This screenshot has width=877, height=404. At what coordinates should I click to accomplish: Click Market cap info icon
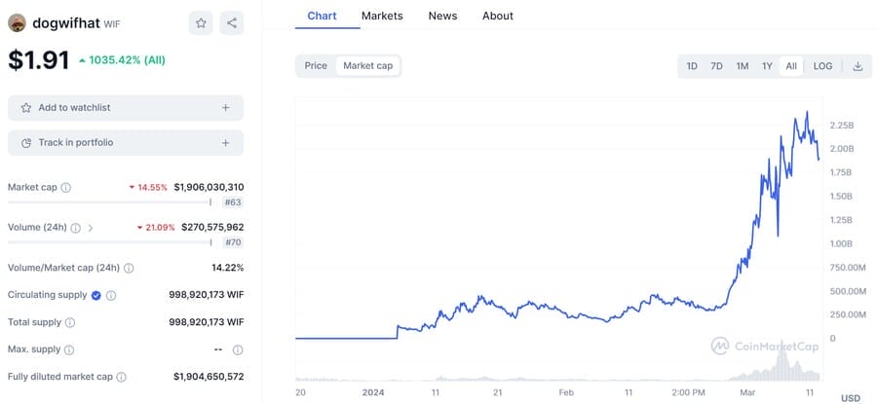pyautogui.click(x=66, y=187)
